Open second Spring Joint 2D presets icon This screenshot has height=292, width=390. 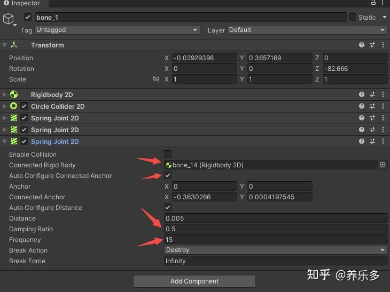pos(372,129)
